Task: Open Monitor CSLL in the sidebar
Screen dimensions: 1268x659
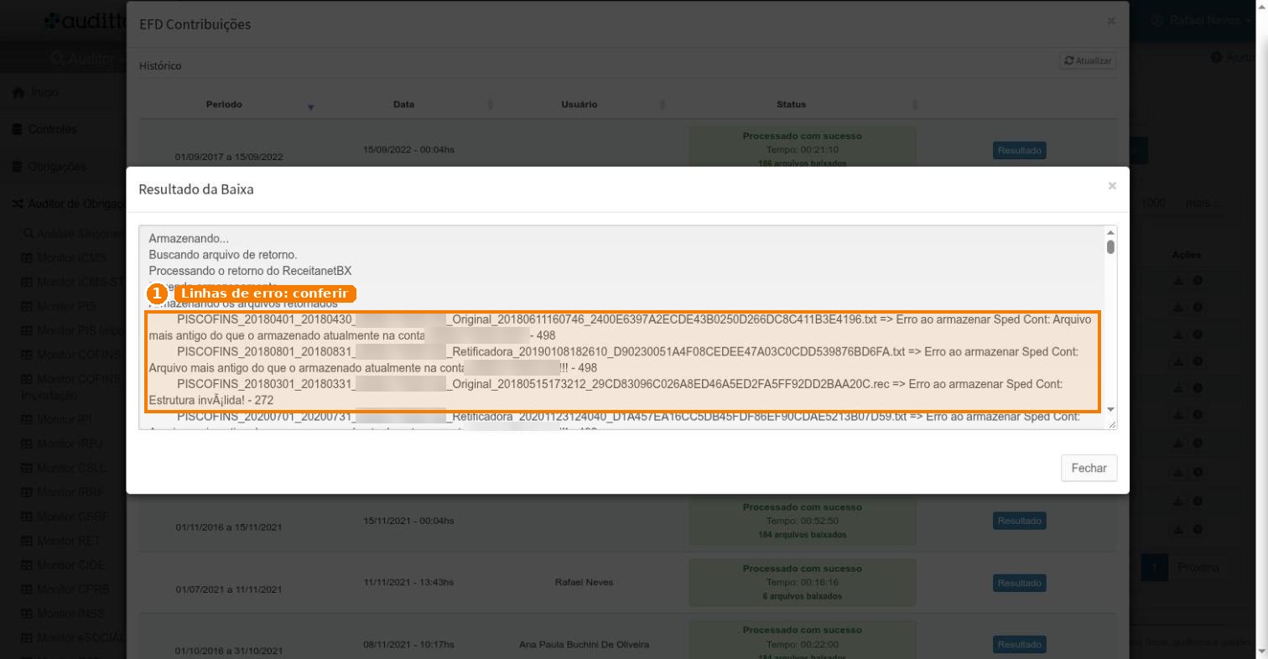Action: tap(63, 468)
